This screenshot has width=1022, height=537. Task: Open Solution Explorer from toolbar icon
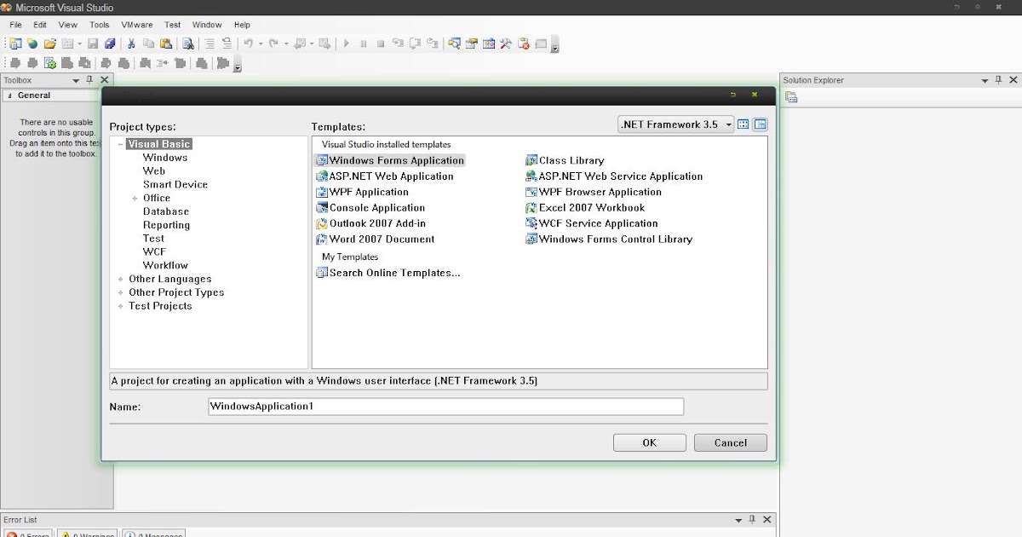pos(453,43)
